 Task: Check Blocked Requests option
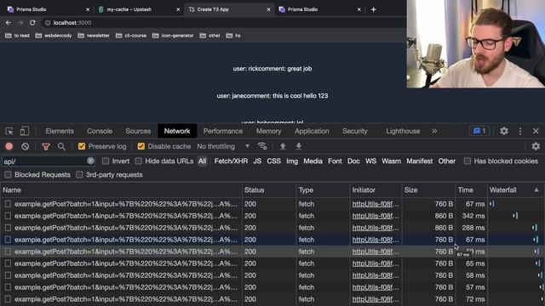8,174
